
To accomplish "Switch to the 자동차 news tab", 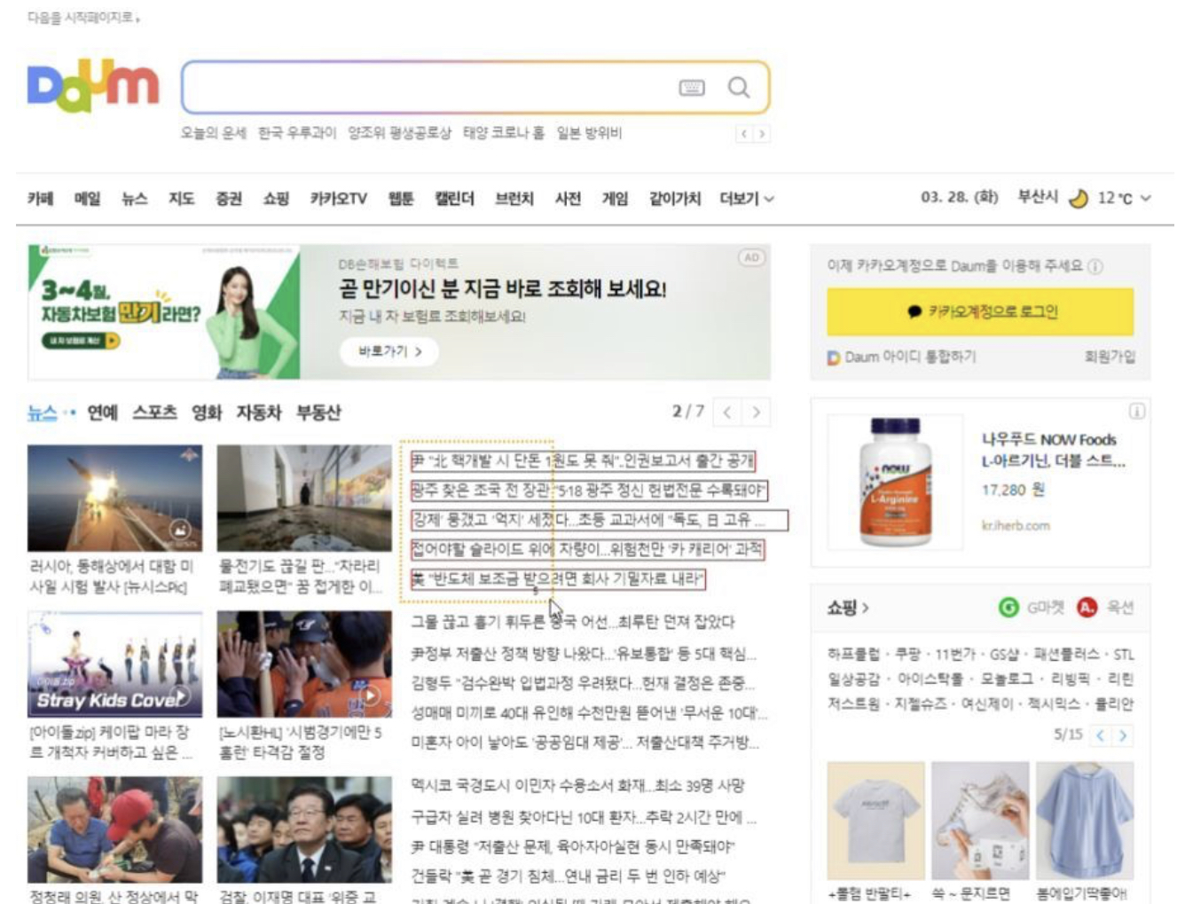I will tap(259, 413).
